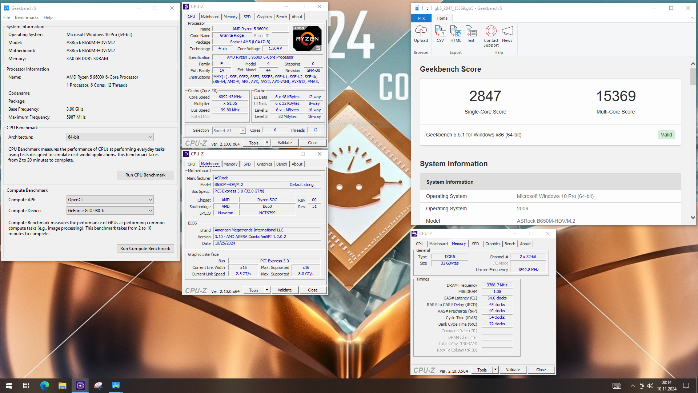The height and width of the screenshot is (393, 698).
Task: Open the Help menu in Geekbench 5
Action: click(48, 17)
